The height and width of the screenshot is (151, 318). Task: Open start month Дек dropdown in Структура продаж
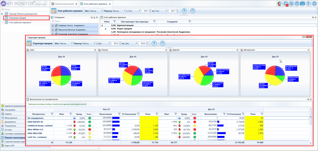(104, 43)
